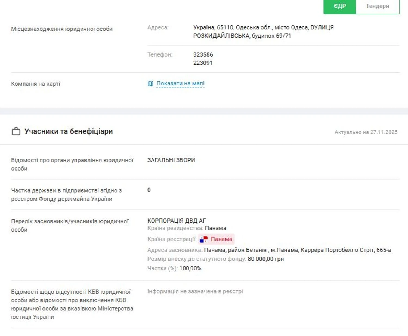Click the Країна резиденства value Панама
Viewport: 408px width, 336px height.
[215, 228]
